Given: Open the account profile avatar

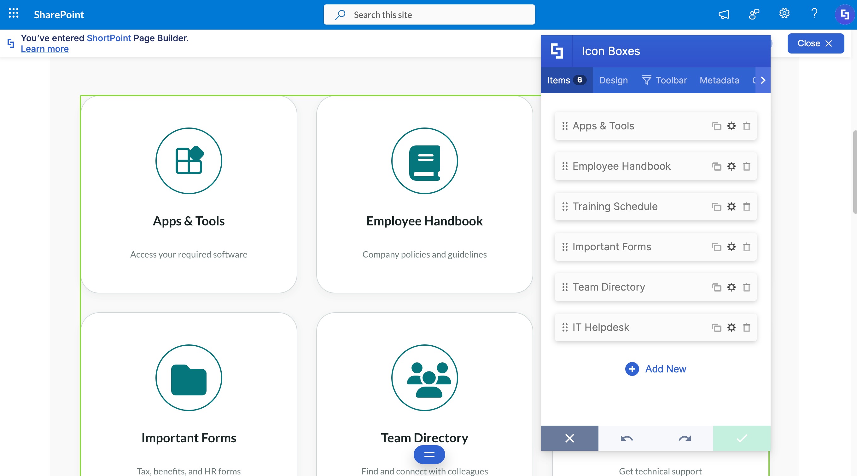Looking at the screenshot, I should pos(844,14).
